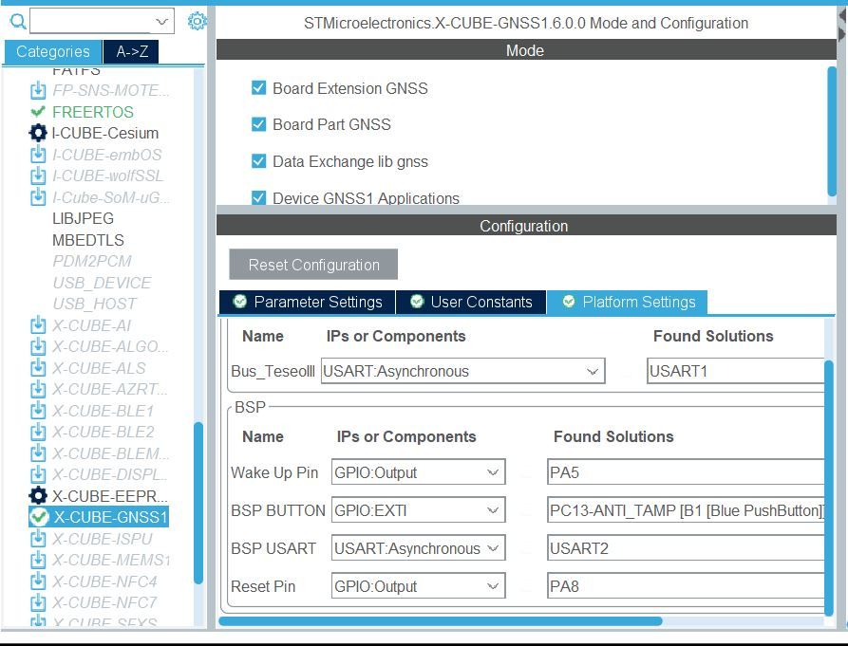Click gear icon beside X-CUBE-EEPR

pos(38,495)
